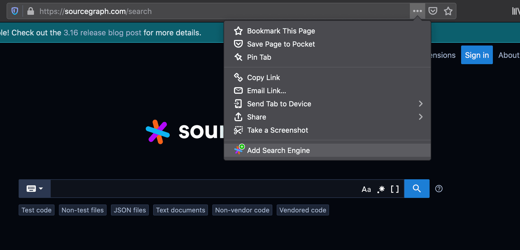
Task: Select the JSON files filter
Action: tap(130, 210)
